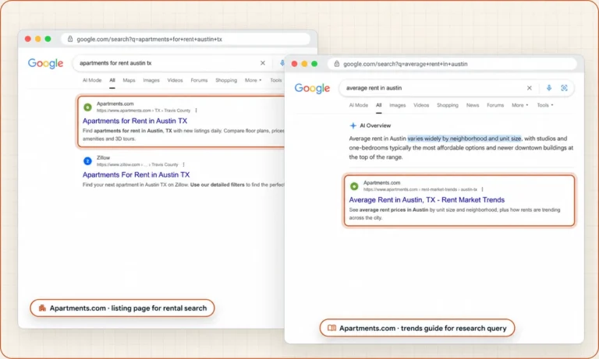This screenshot has width=599, height=359.
Task: Click lock icon in left window address bar
Action: [x=70, y=39]
